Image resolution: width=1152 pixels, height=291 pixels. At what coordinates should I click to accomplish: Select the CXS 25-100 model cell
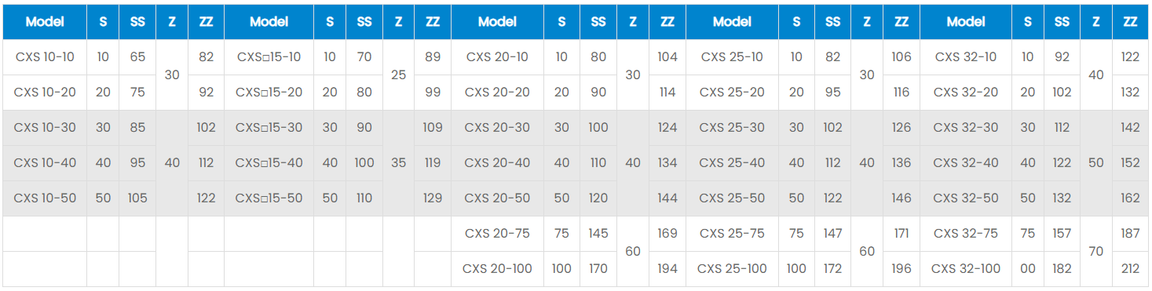[x=732, y=269]
